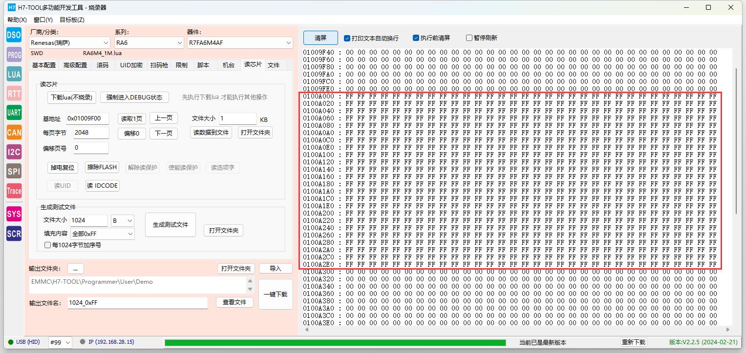Click the 偏移0 button

click(x=132, y=134)
